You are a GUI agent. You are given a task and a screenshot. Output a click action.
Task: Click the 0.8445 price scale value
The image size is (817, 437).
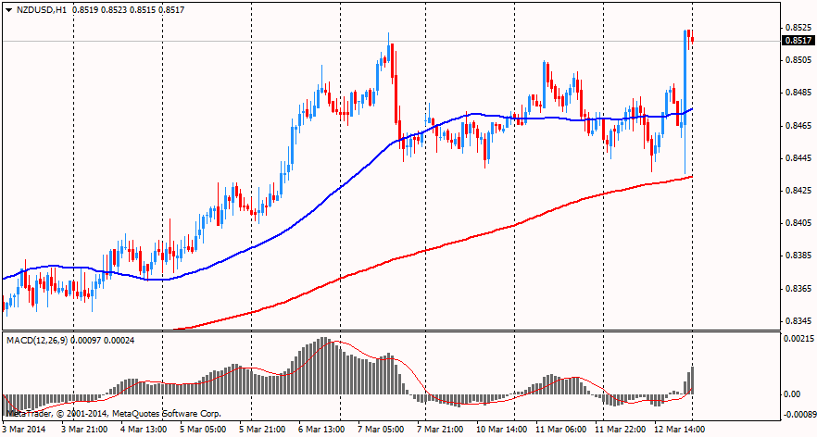798,157
